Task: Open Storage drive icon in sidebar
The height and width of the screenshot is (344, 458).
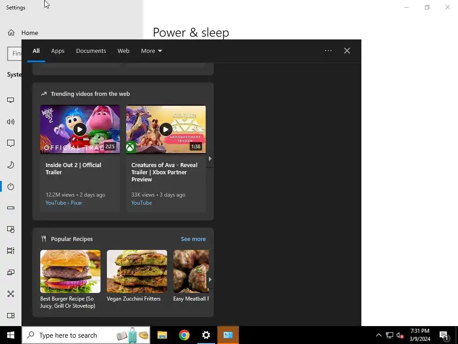Action: coord(11,208)
